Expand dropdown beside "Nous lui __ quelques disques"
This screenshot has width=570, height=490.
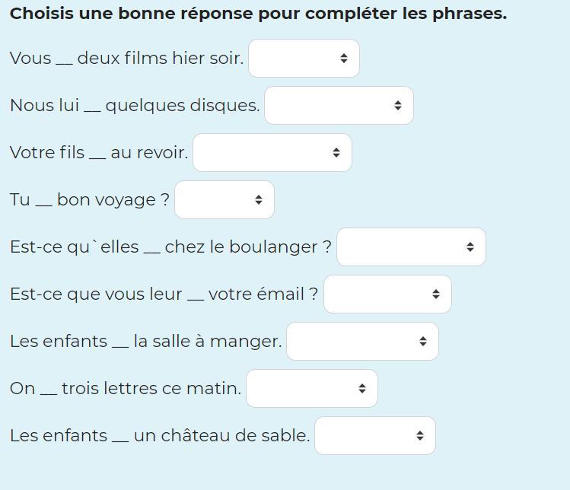point(339,106)
